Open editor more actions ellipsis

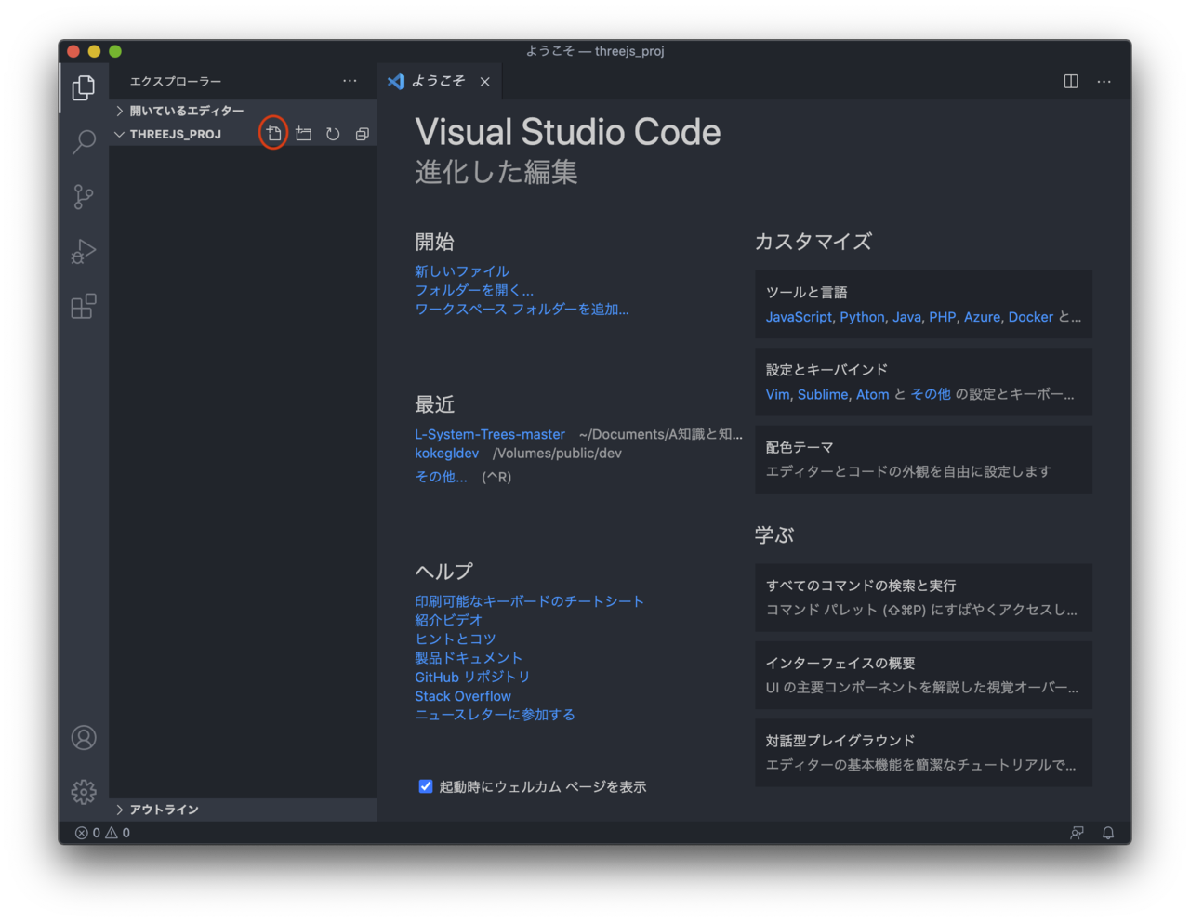[x=1104, y=81]
